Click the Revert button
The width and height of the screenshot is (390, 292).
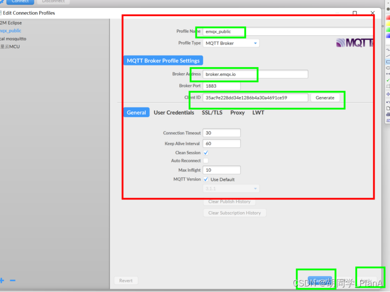pyautogui.click(x=126, y=281)
